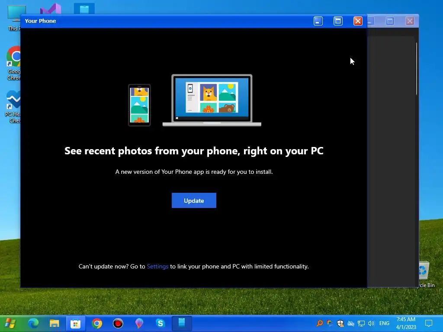
Task: Select the Visual Studio desktop icon
Action: click(51, 9)
